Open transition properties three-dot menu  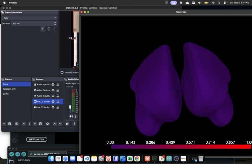[55, 29]
